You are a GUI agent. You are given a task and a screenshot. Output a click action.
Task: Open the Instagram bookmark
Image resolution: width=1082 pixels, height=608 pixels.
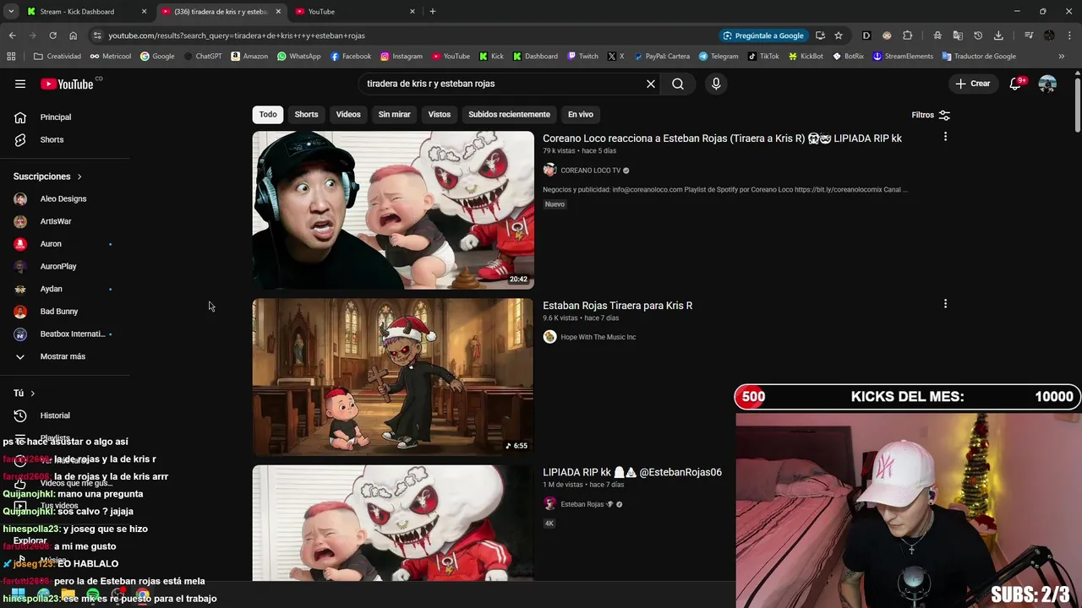[402, 57]
